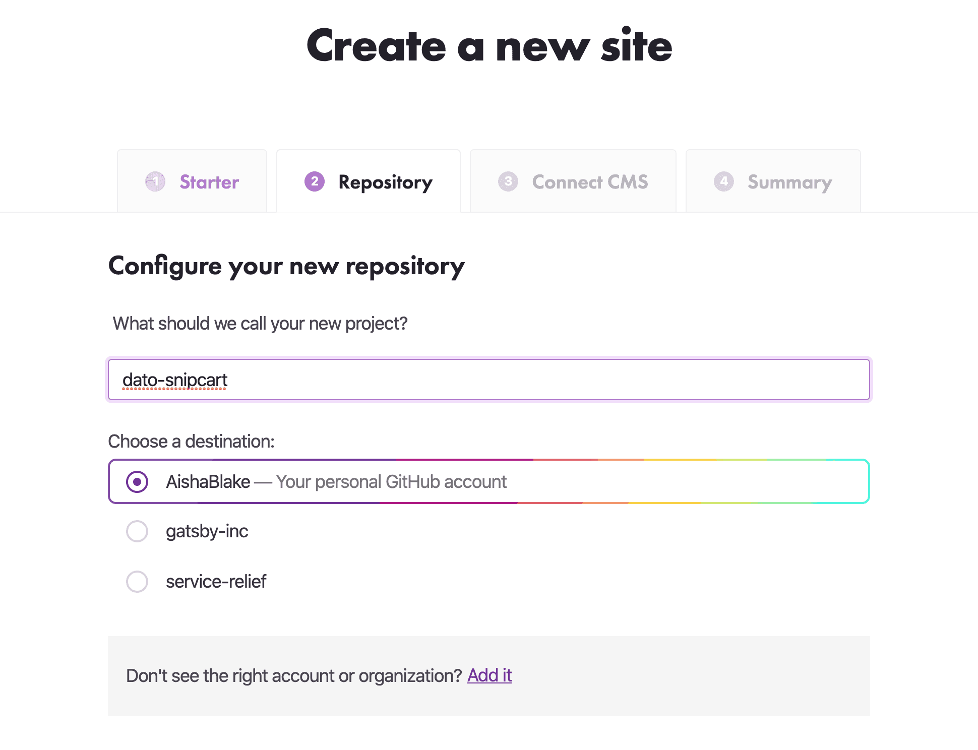The width and height of the screenshot is (978, 750).
Task: Select the Repository tab label
Action: tap(385, 182)
